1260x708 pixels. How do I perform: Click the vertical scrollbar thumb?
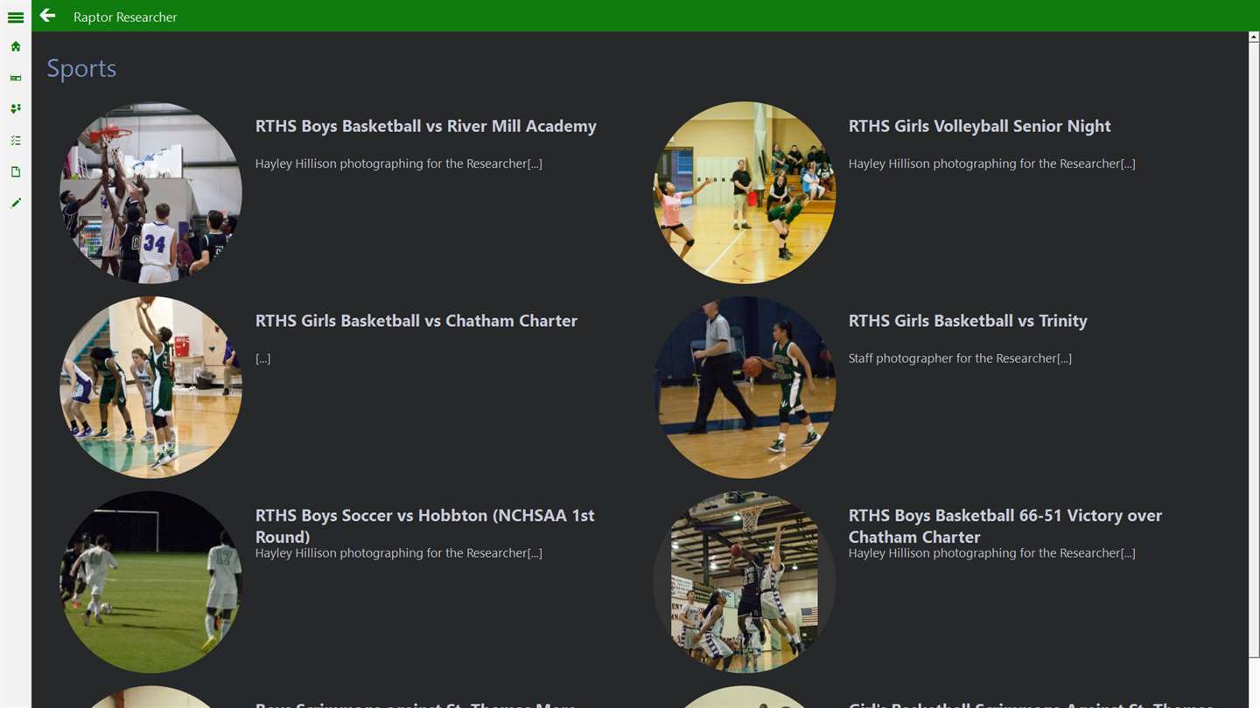coord(1254,350)
